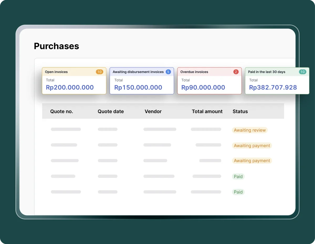This screenshot has width=315, height=244.
Task: Click the green 10 badge on Paid card
Action: pos(302,72)
